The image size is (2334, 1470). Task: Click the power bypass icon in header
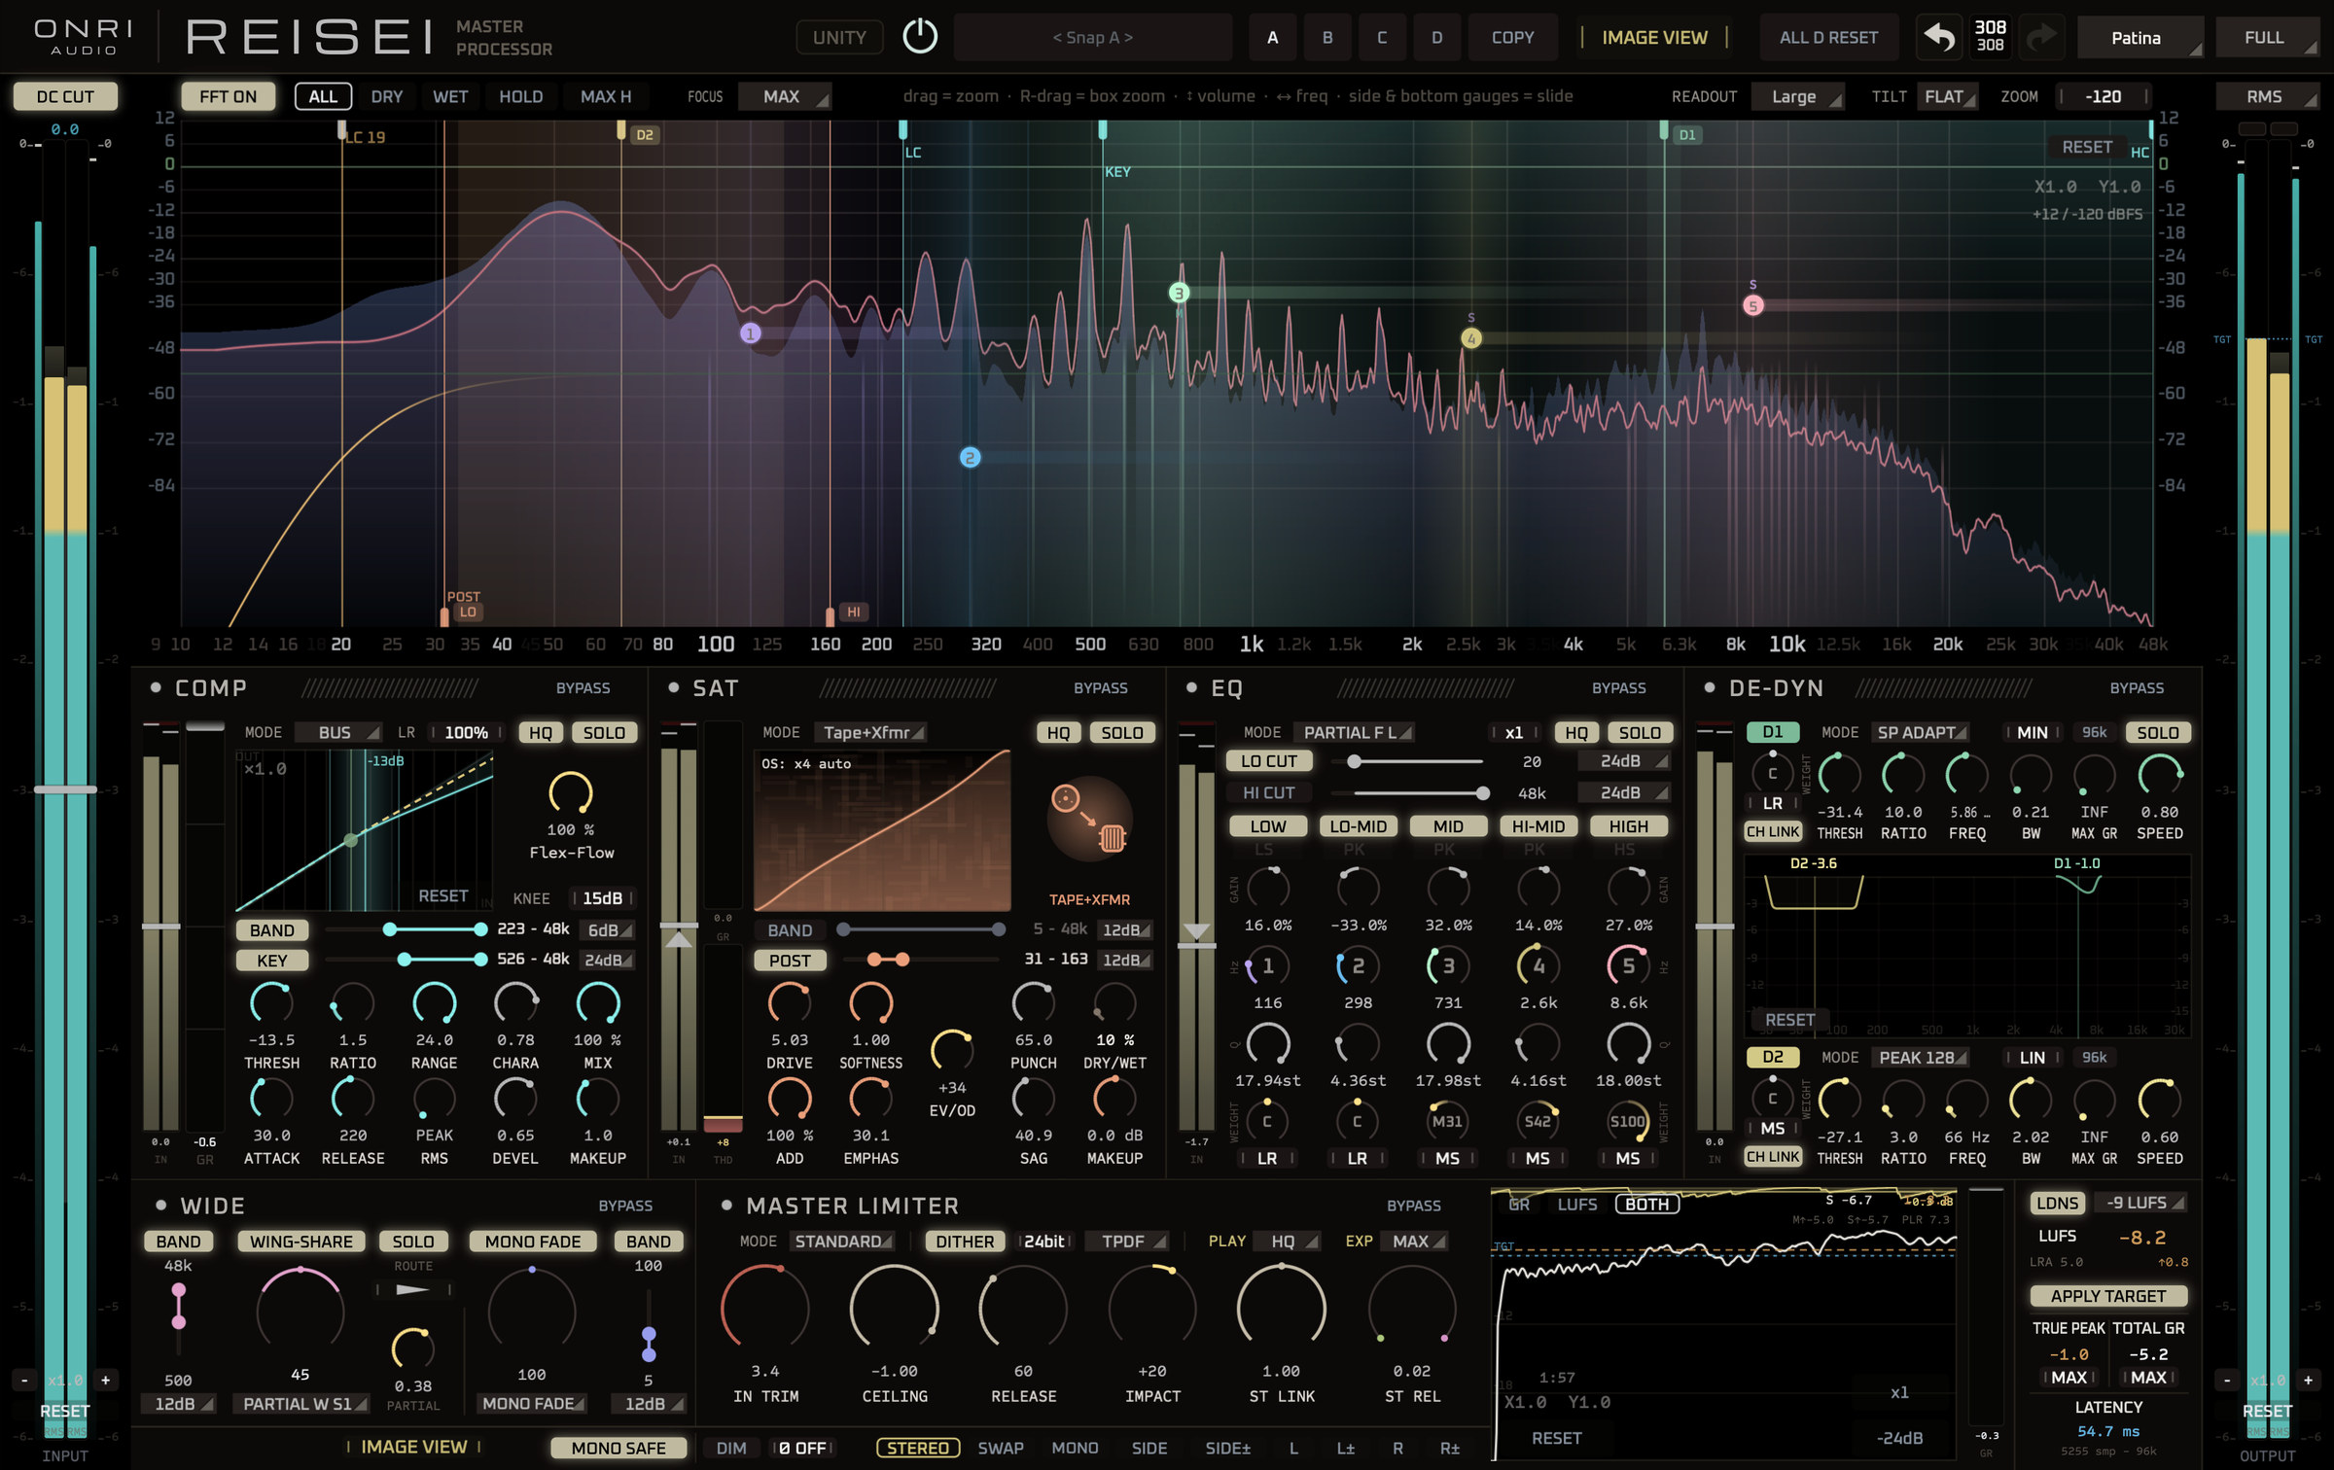tap(919, 37)
